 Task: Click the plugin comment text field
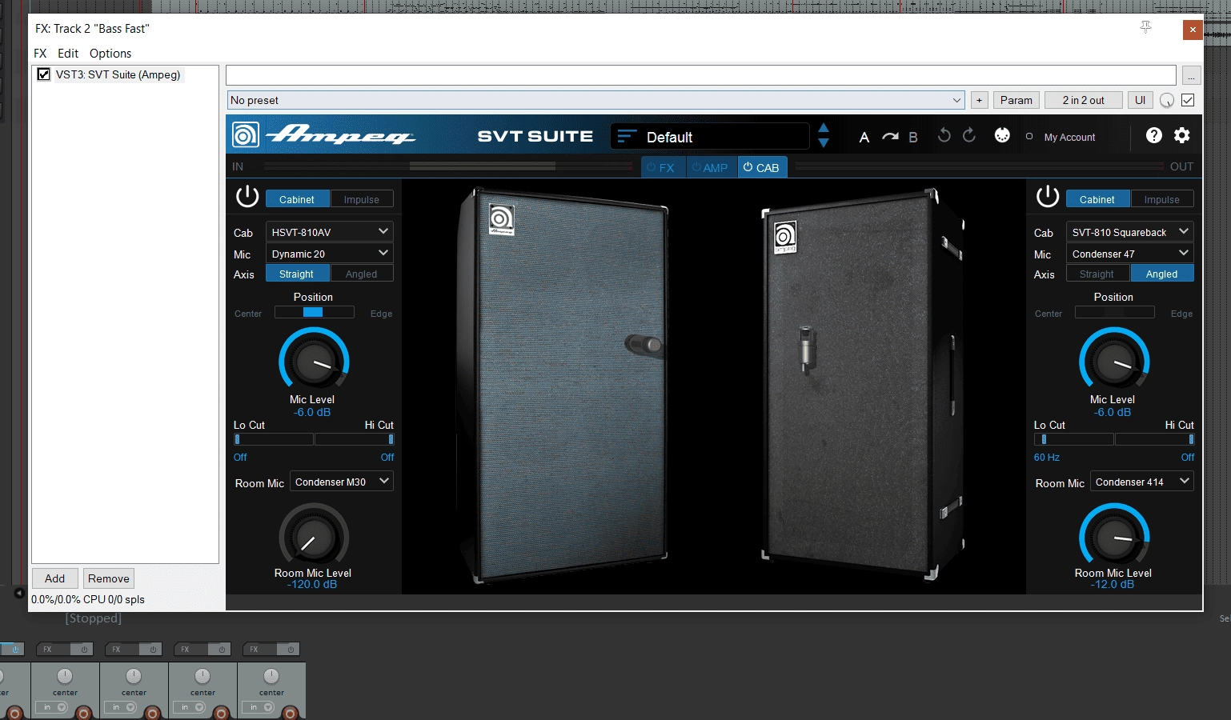point(701,75)
